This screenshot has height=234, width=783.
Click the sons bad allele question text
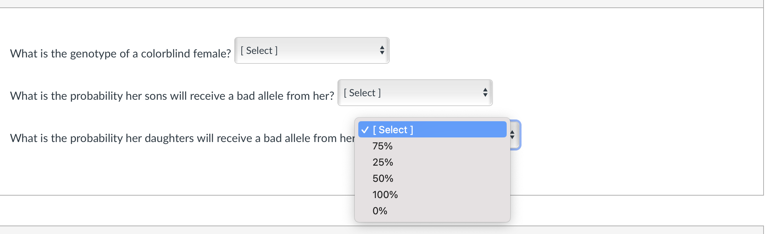(x=172, y=96)
